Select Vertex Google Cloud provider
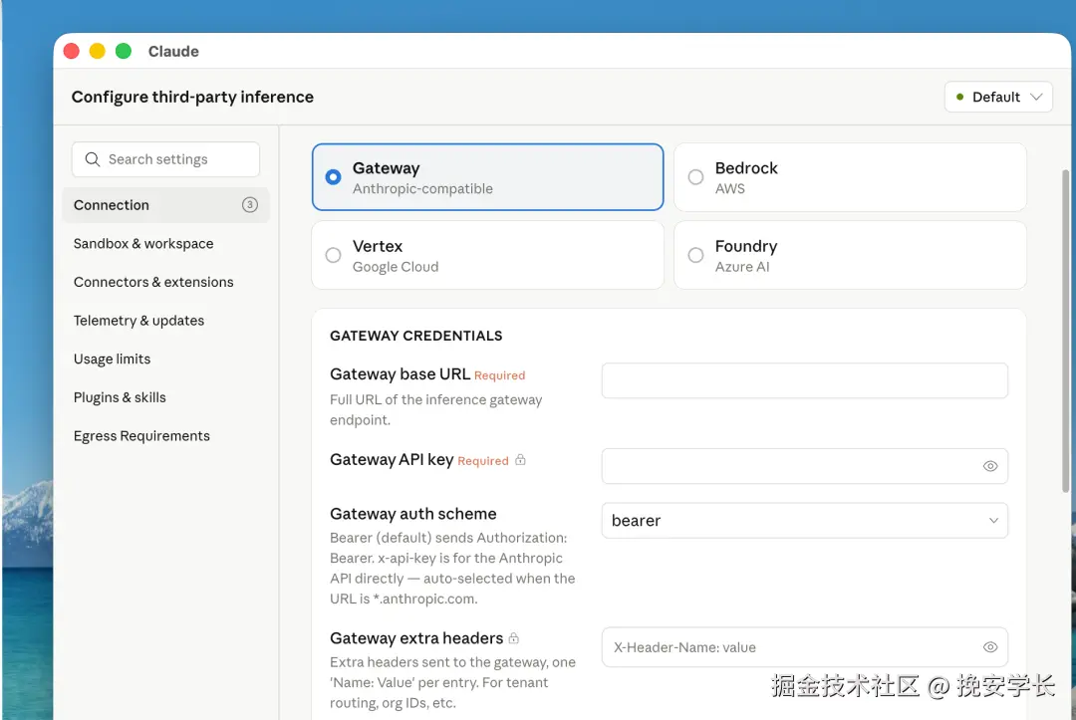This screenshot has width=1076, height=720. 487,255
